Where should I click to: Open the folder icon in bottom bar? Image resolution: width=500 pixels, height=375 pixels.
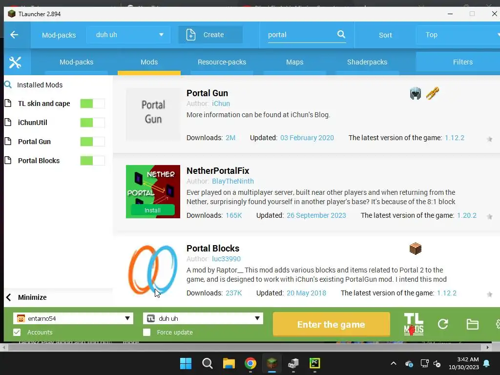pos(472,324)
